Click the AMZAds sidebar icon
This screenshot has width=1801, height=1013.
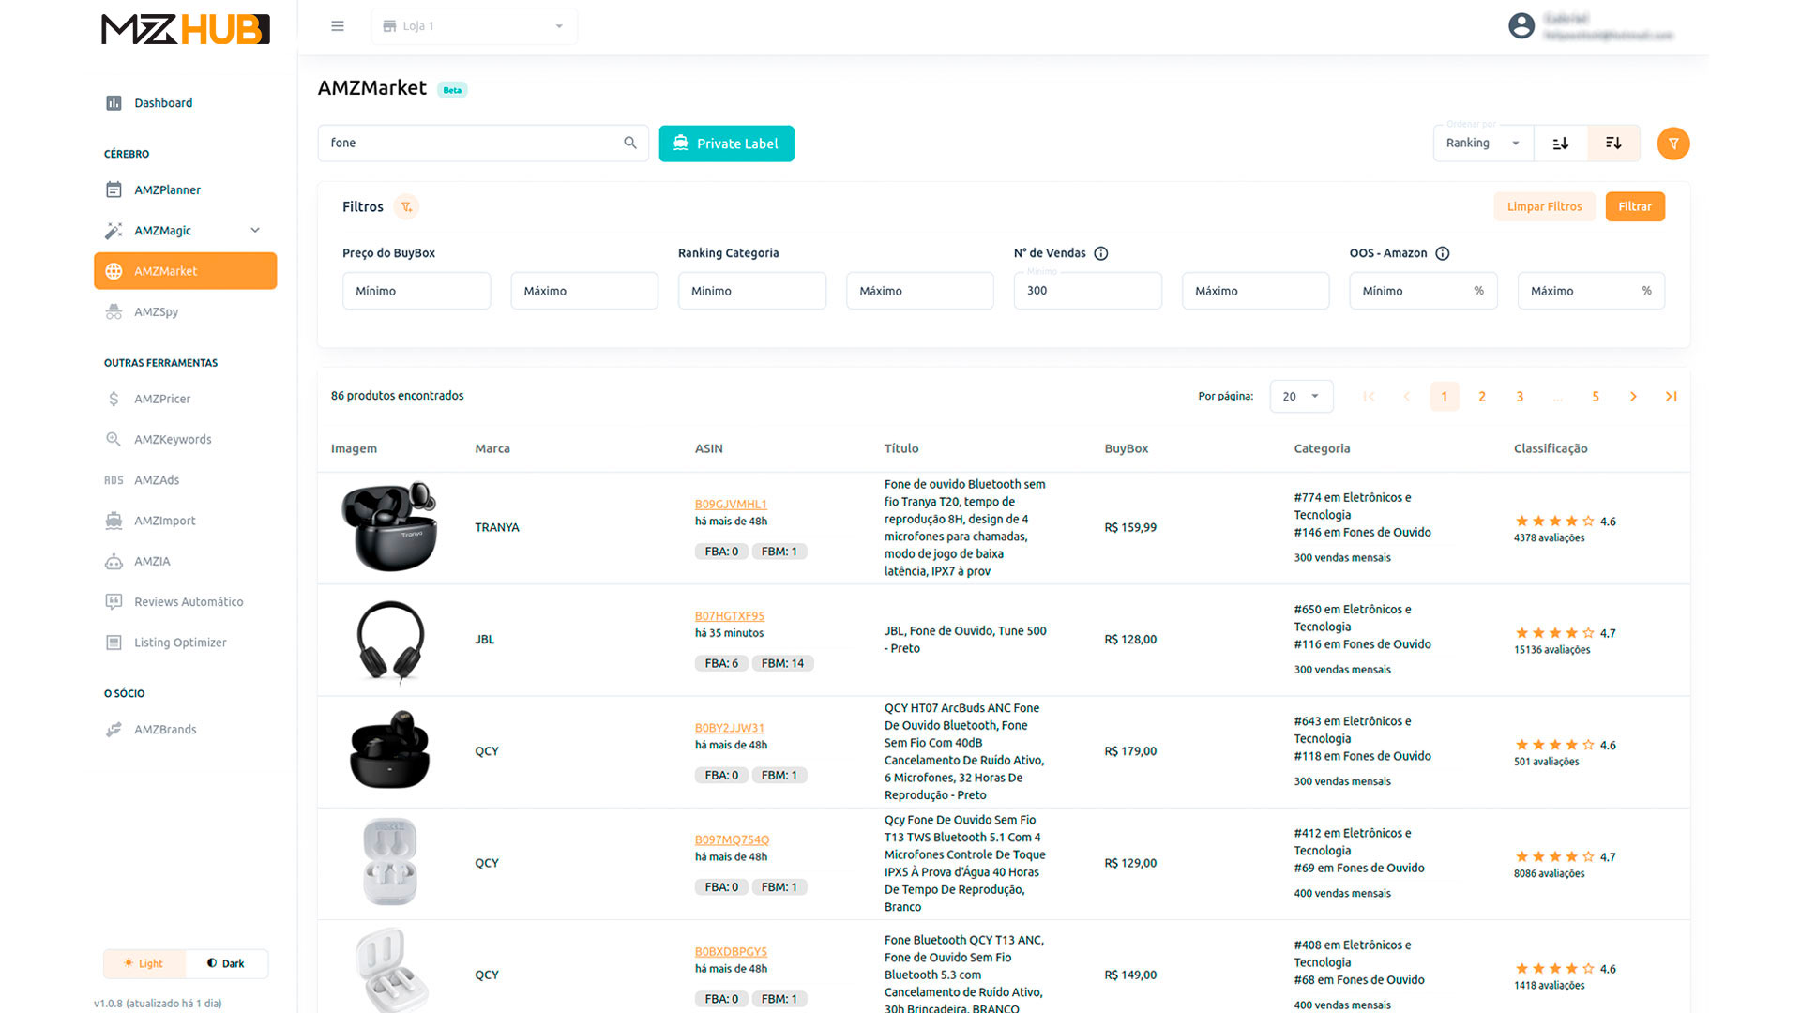(x=114, y=480)
